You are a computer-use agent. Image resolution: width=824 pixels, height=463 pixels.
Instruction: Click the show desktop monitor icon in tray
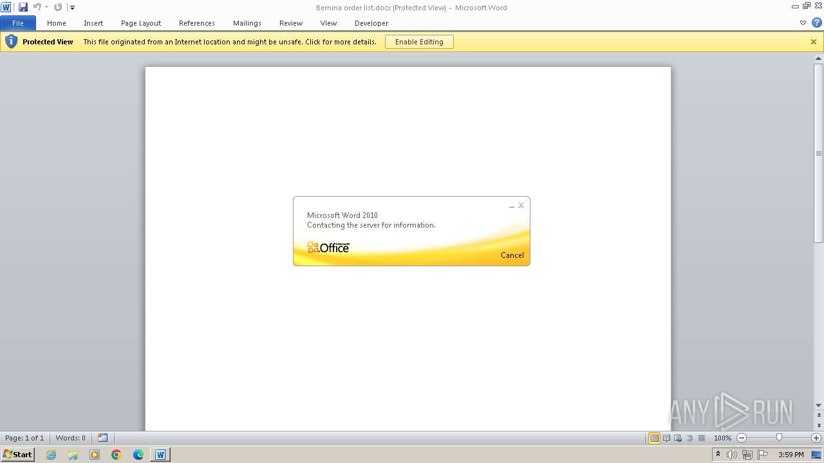tap(816, 455)
